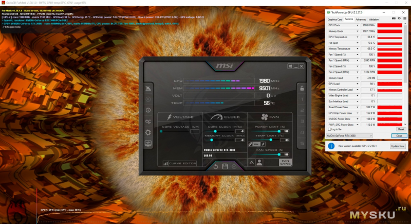Screen dimensions: 411x224
Task: Click the Close button in GPU-Z
Action: pos(399,136)
